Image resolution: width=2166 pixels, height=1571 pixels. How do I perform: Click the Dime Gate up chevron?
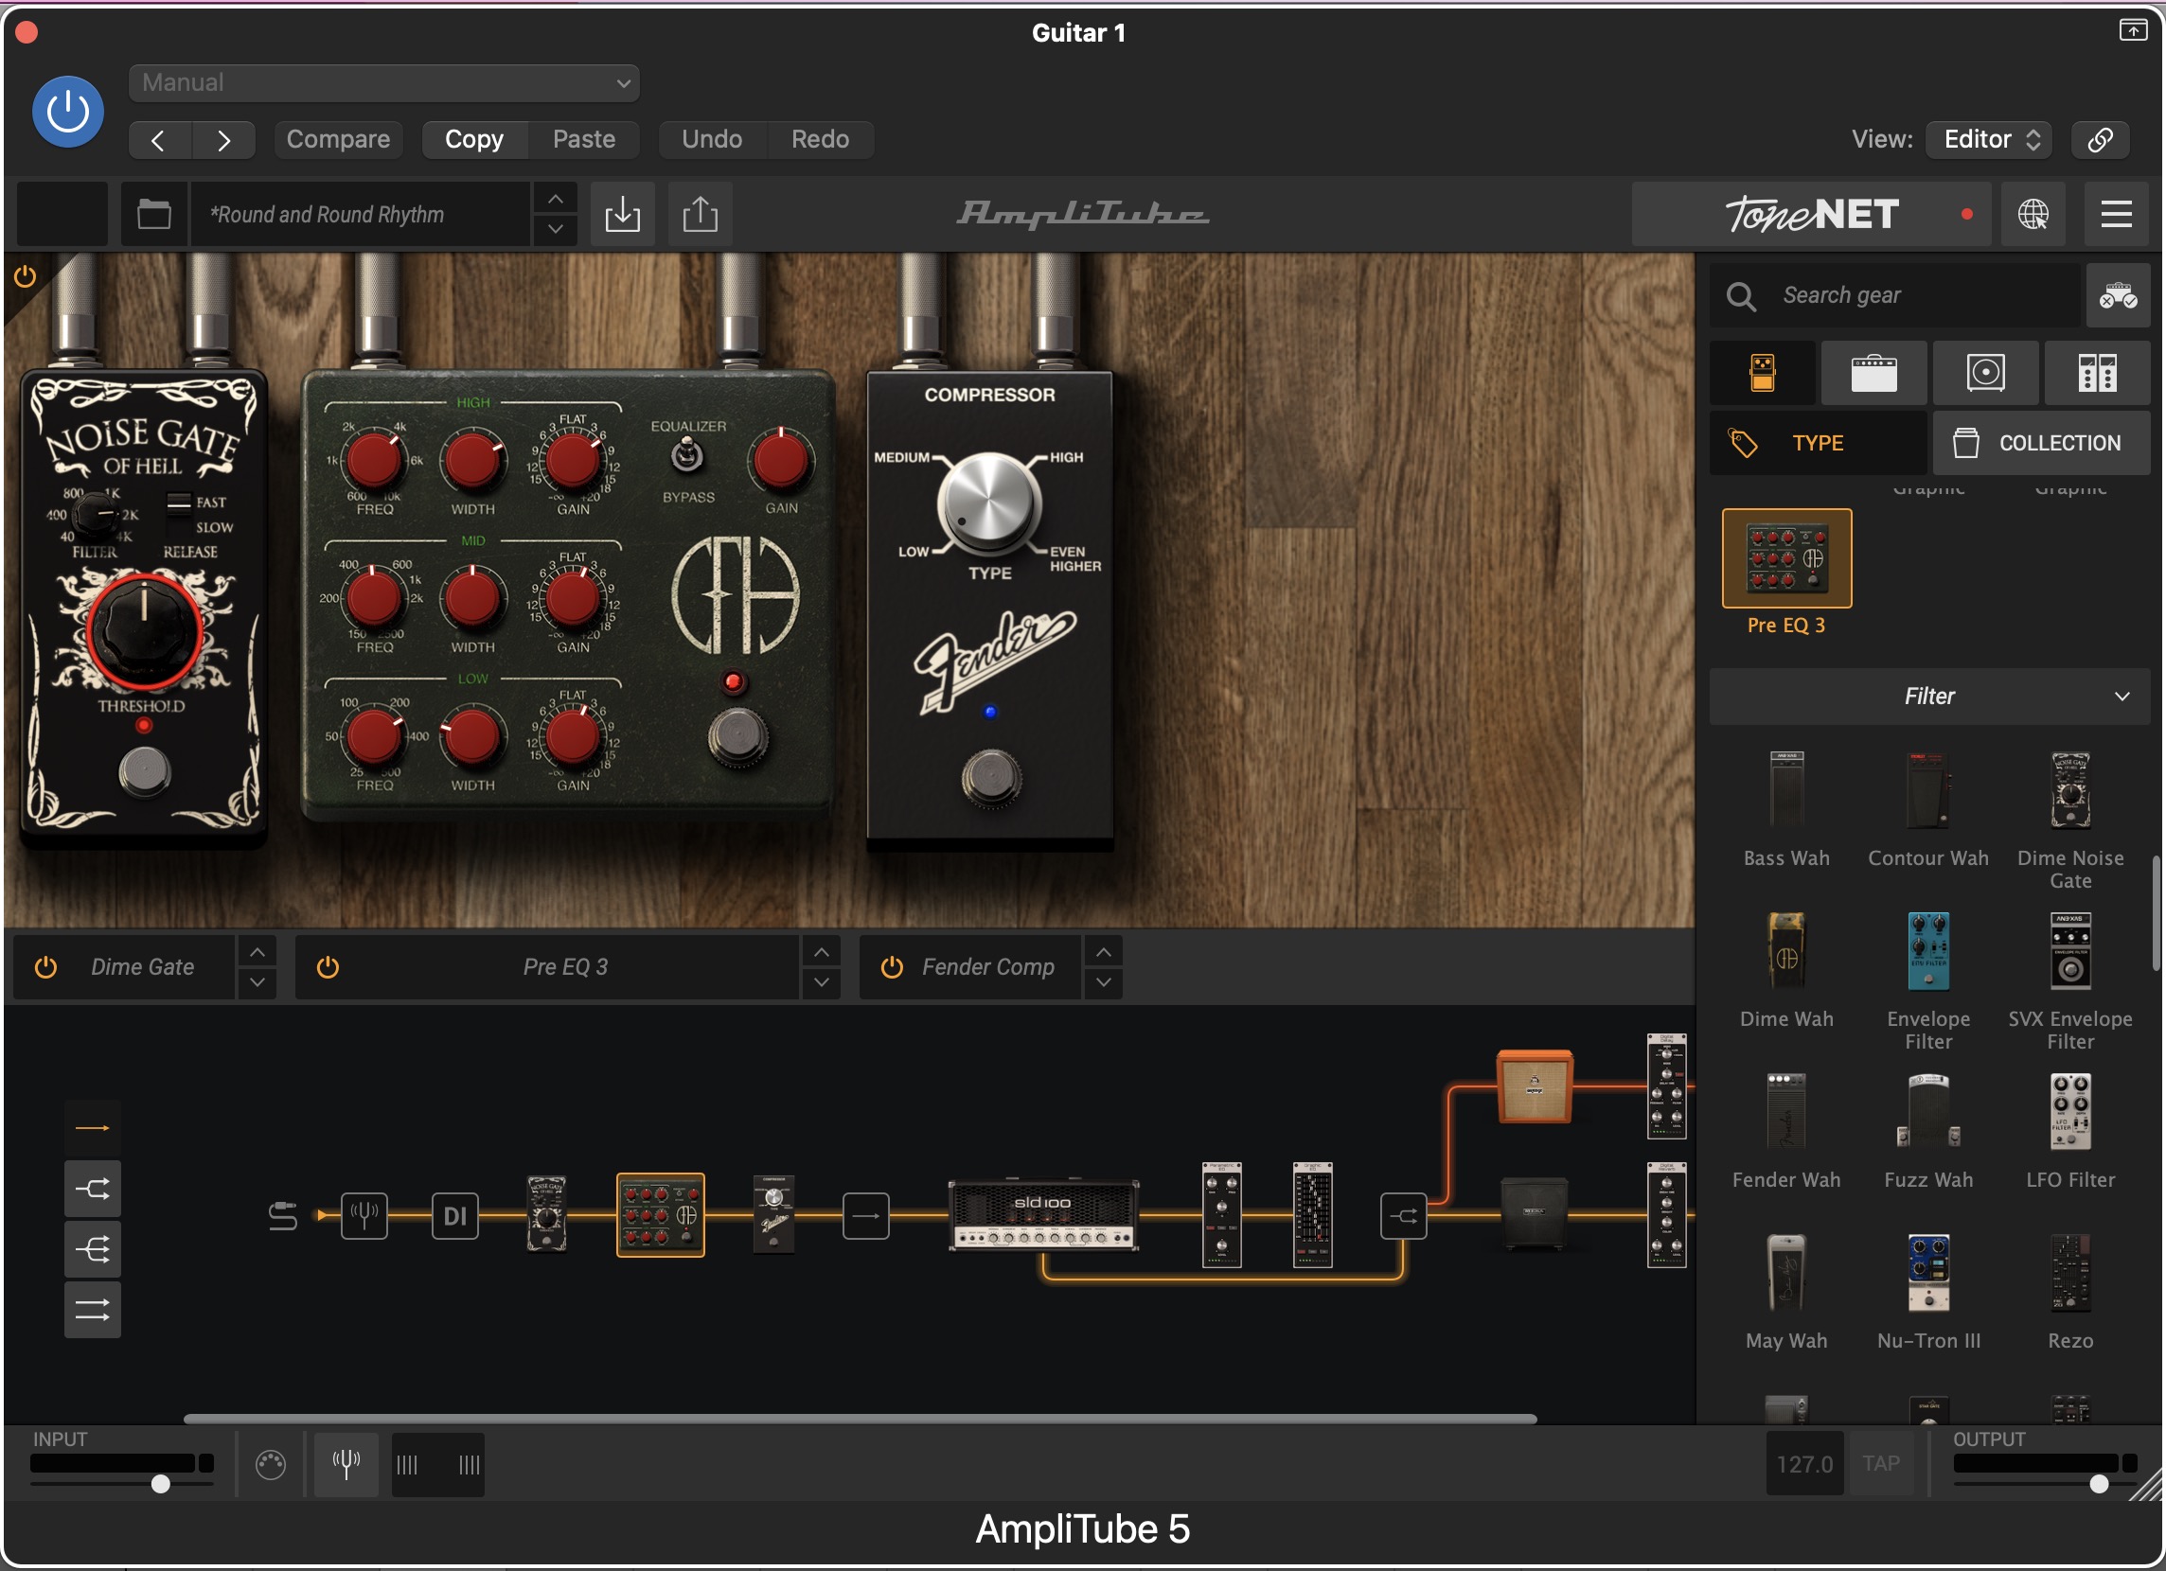(257, 952)
